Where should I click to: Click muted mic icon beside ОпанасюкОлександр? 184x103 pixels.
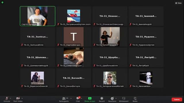point(94,24)
